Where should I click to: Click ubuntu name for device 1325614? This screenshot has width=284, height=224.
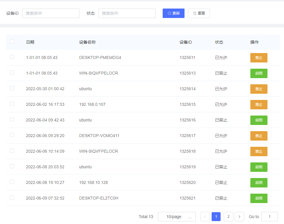point(85,89)
